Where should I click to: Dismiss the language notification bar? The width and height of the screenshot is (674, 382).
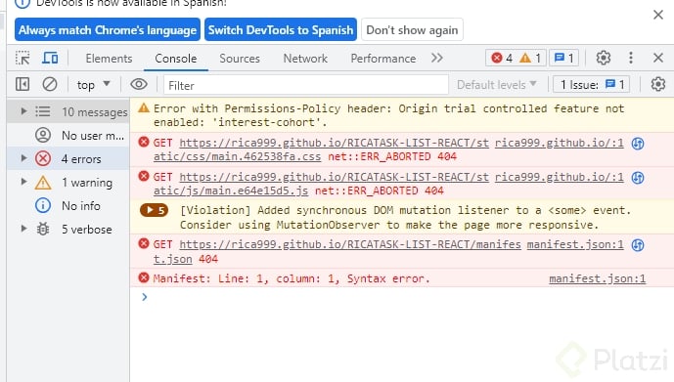[x=658, y=15]
